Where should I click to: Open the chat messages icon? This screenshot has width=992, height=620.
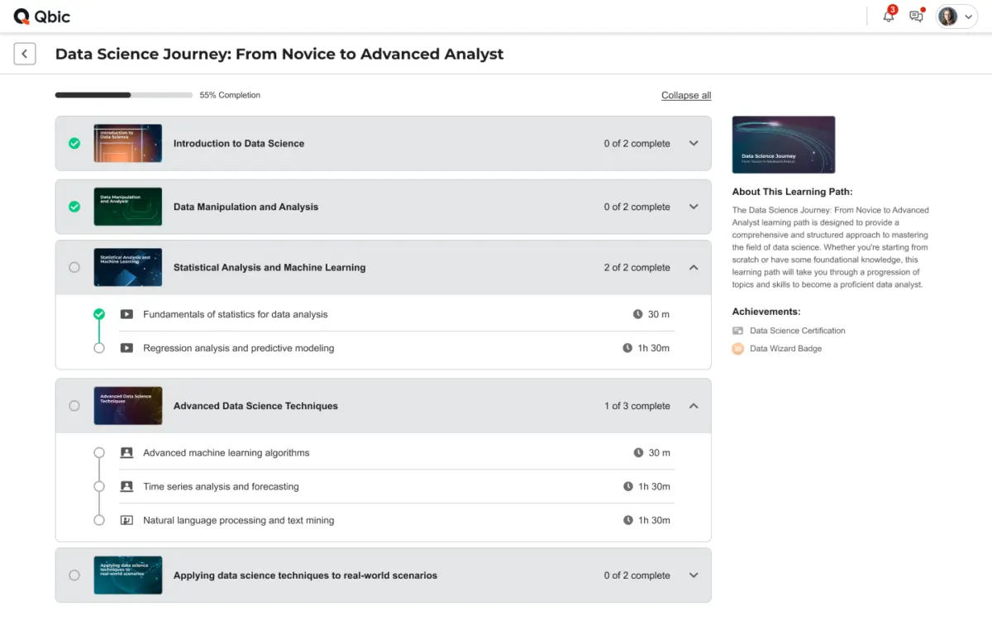tap(916, 17)
